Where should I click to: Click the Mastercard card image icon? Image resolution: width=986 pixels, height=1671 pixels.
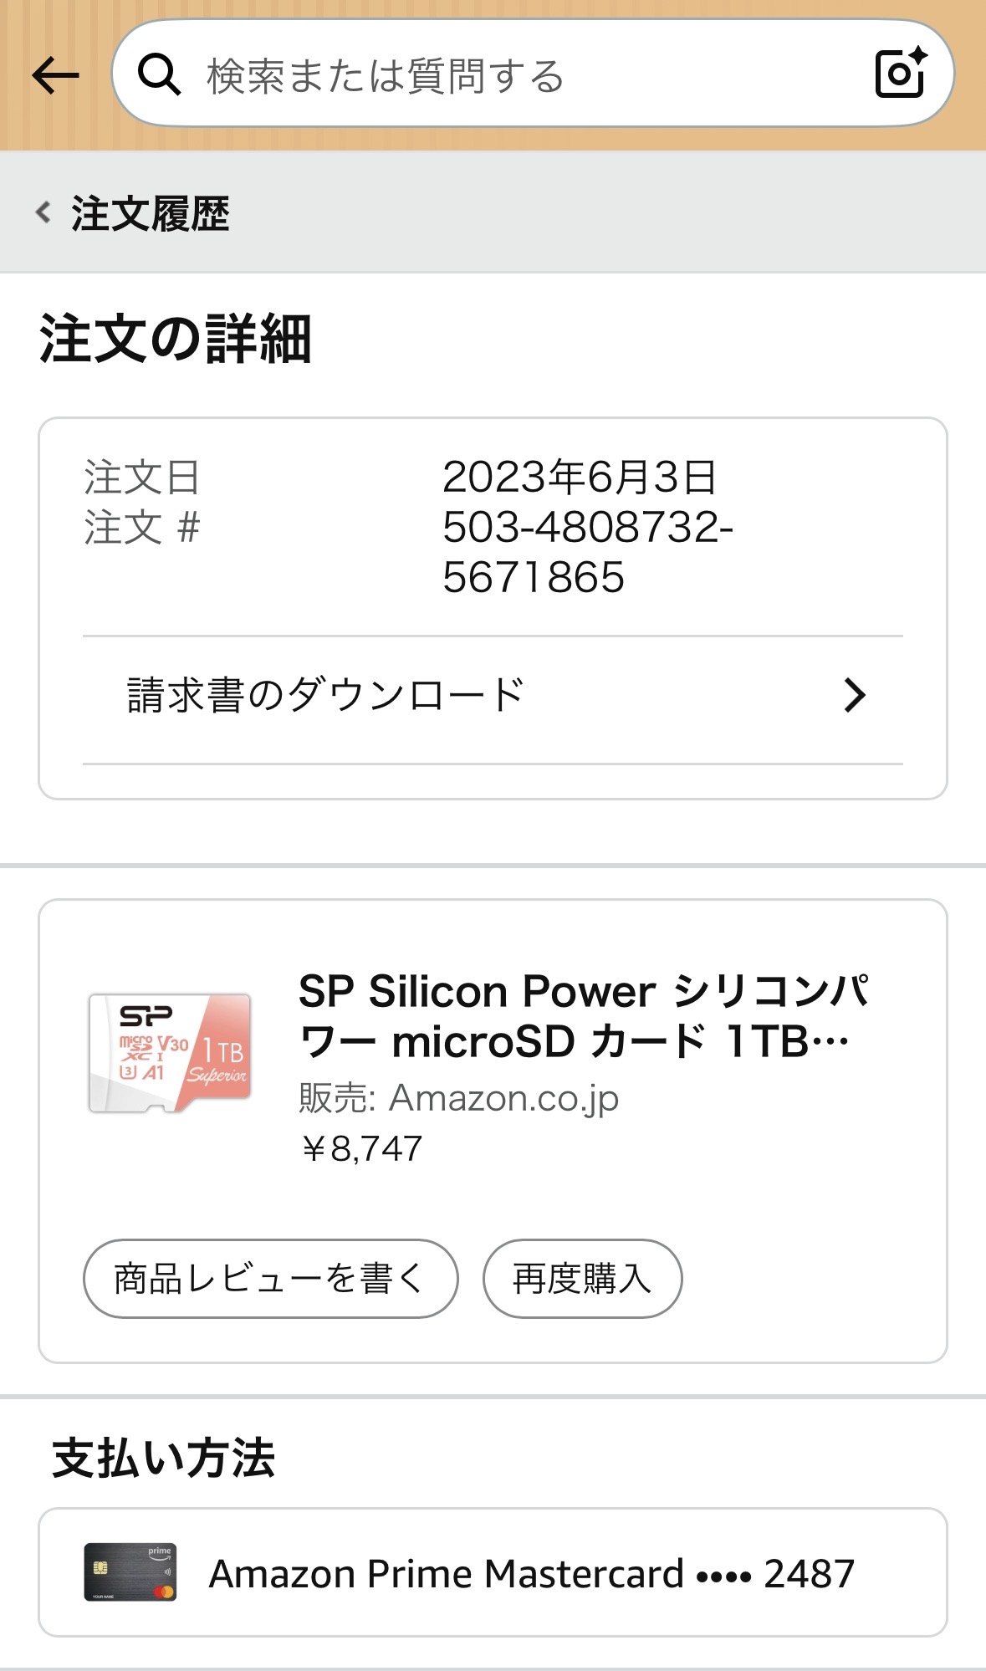click(130, 1572)
